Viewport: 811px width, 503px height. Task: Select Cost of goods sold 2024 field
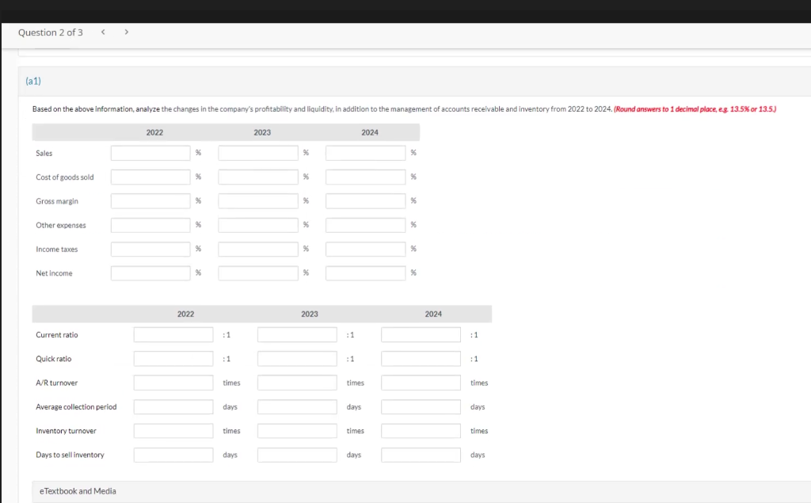point(366,177)
